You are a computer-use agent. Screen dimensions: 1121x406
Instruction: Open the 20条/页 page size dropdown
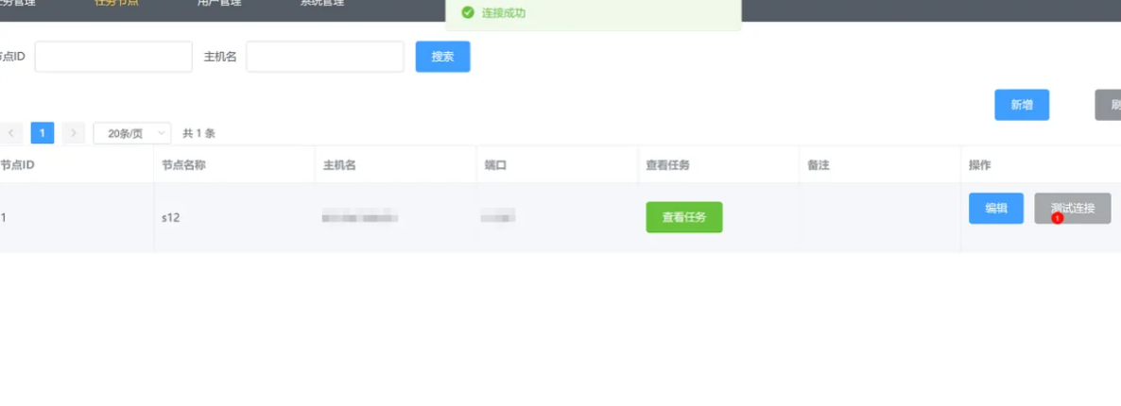132,133
